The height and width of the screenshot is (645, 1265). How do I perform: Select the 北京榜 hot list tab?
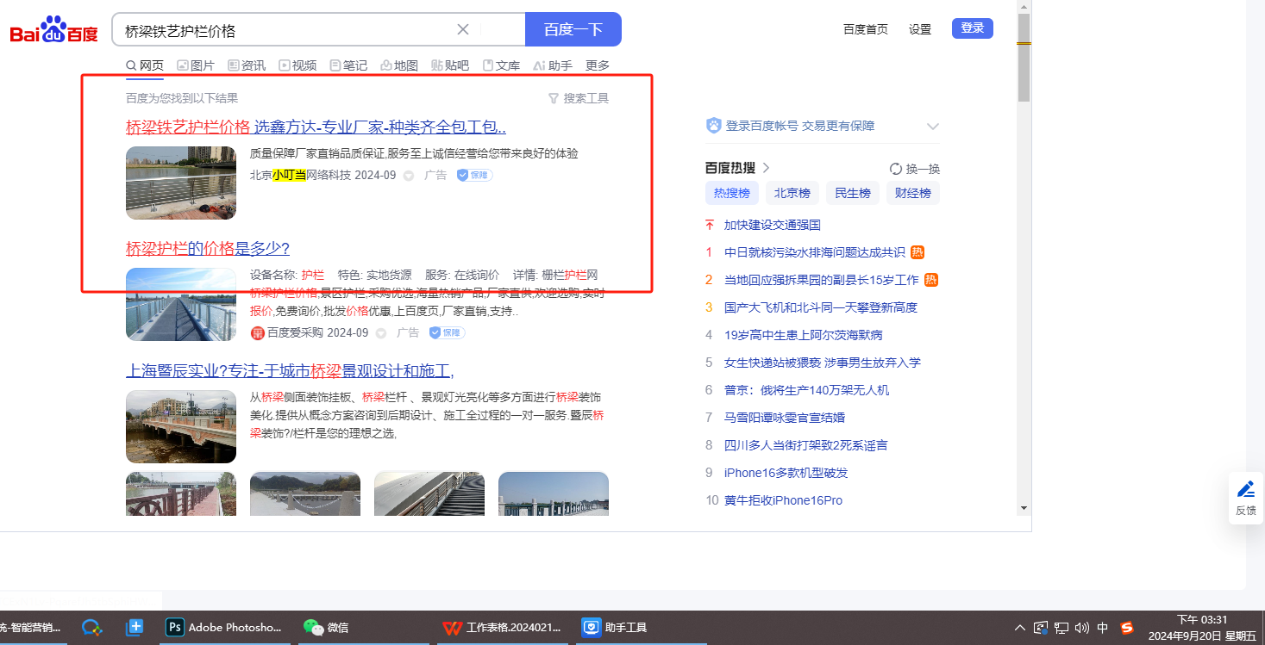[x=792, y=193]
